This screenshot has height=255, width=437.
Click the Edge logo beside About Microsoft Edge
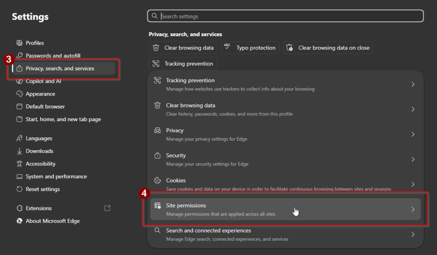click(x=19, y=221)
